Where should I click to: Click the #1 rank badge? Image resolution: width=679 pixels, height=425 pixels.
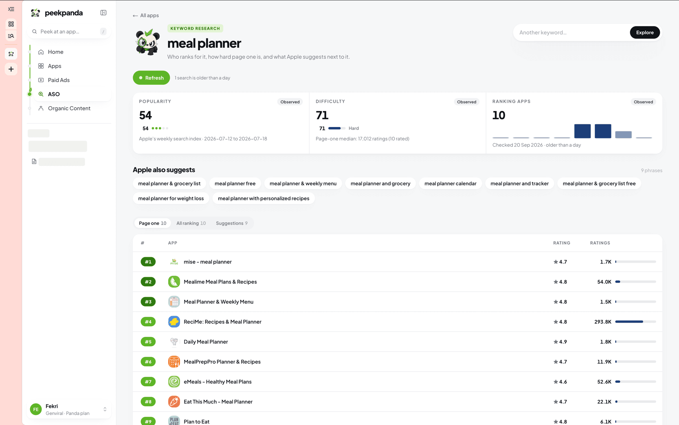tap(148, 262)
